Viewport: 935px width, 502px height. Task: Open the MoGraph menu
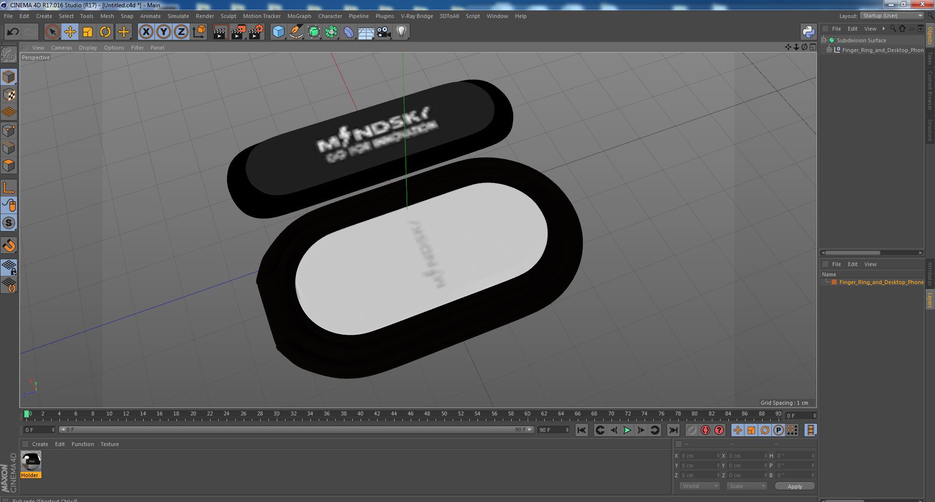pos(299,16)
